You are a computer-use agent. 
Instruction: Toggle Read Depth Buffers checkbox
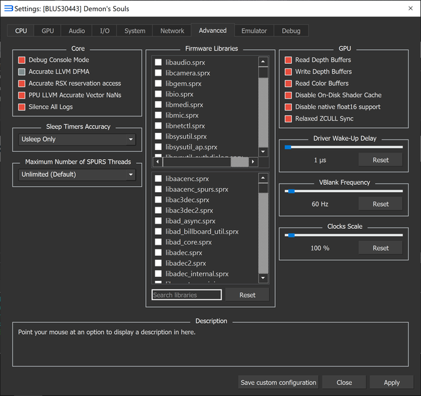point(288,60)
